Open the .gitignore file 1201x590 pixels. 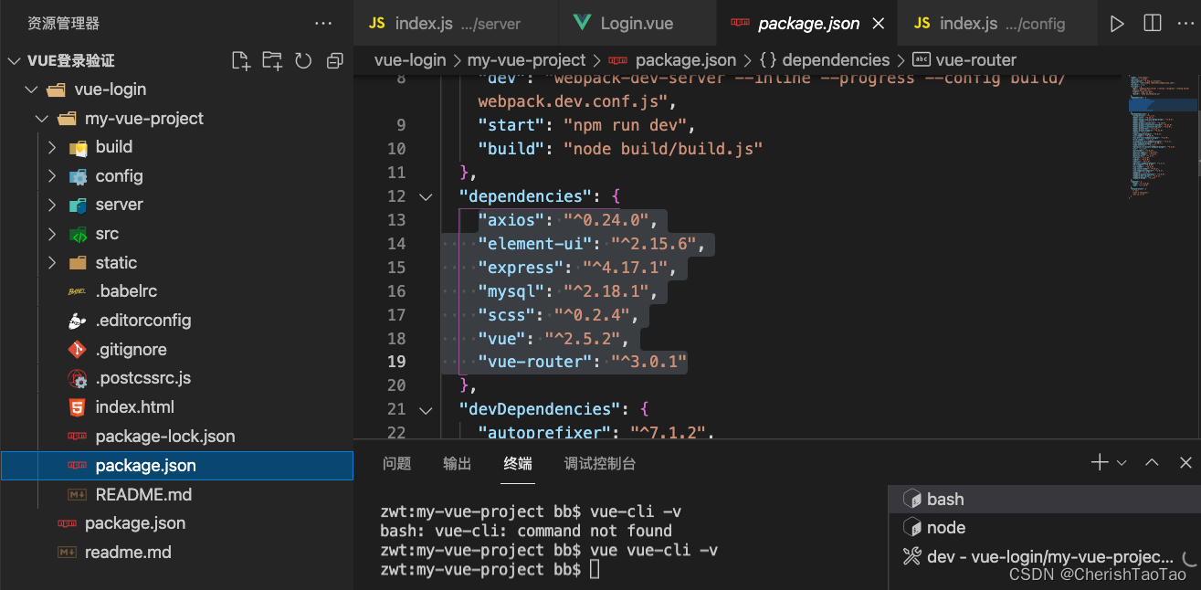click(x=176, y=350)
